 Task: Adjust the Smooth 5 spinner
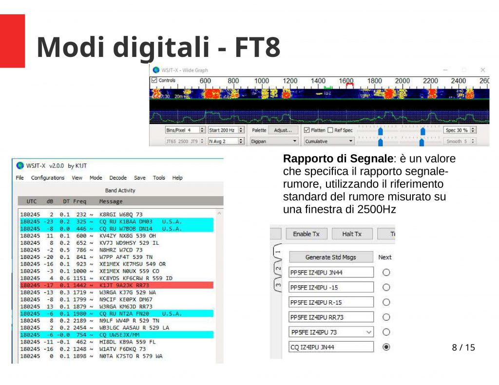click(x=473, y=141)
